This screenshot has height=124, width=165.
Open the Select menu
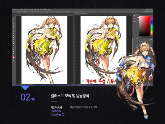32,10
